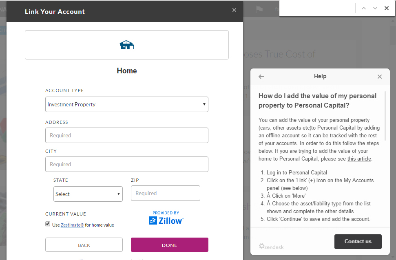This screenshot has width=396, height=260.
Task: Click the flag icon in top bar
Action: coord(259,9)
